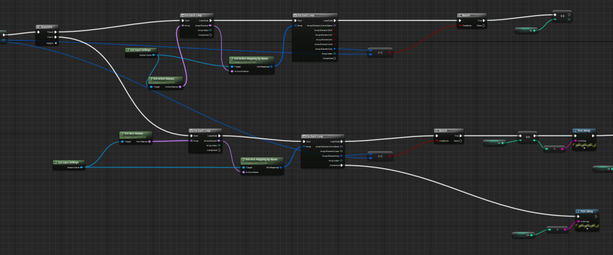Viewport: 613px width, 255px height.
Task: Click the Array Element Scale pin
Action: point(342,151)
